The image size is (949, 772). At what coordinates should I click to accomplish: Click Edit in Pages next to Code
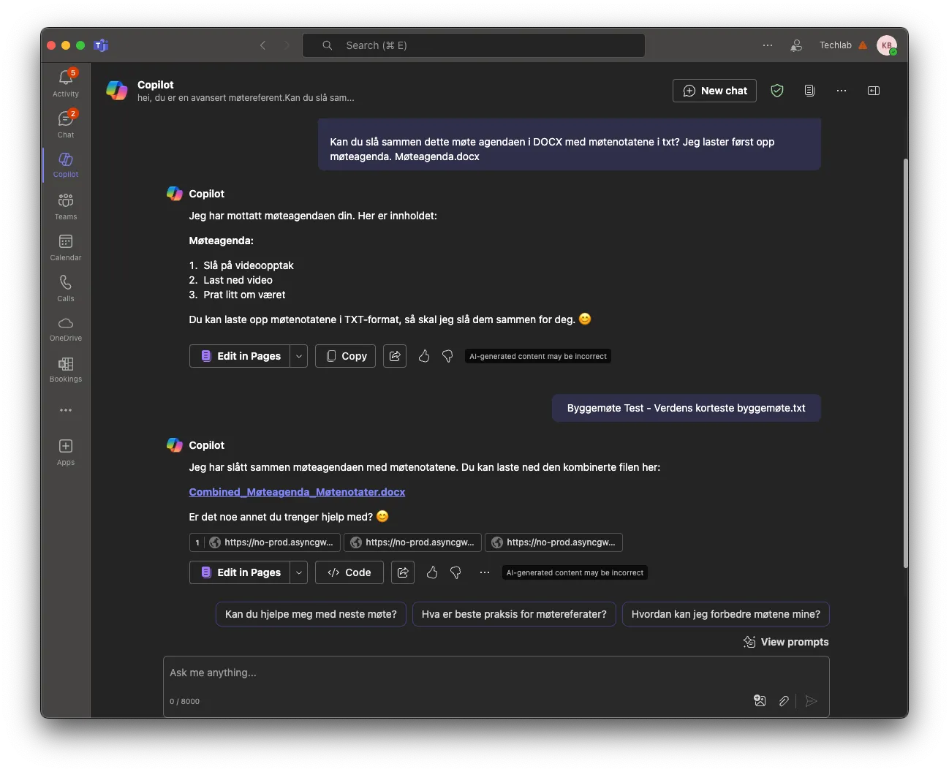(240, 572)
